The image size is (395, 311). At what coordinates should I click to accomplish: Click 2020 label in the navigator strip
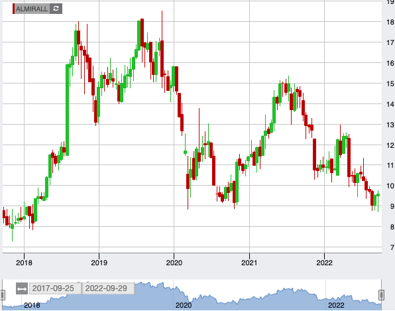click(x=184, y=305)
